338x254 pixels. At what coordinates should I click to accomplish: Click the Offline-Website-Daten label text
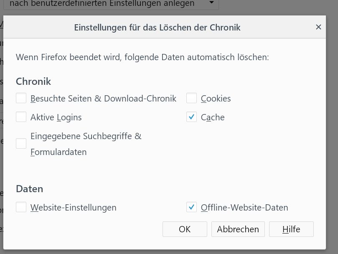pos(244,207)
